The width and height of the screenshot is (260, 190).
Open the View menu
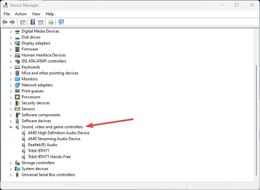tap(36, 14)
